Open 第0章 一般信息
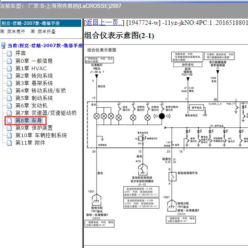This screenshot has height=248, width=248. click(34, 61)
